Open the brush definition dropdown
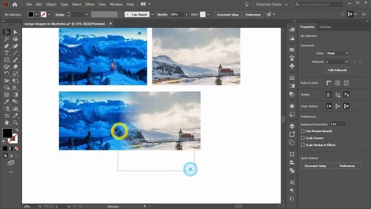Viewport: 371px width, 209px height. [152, 15]
